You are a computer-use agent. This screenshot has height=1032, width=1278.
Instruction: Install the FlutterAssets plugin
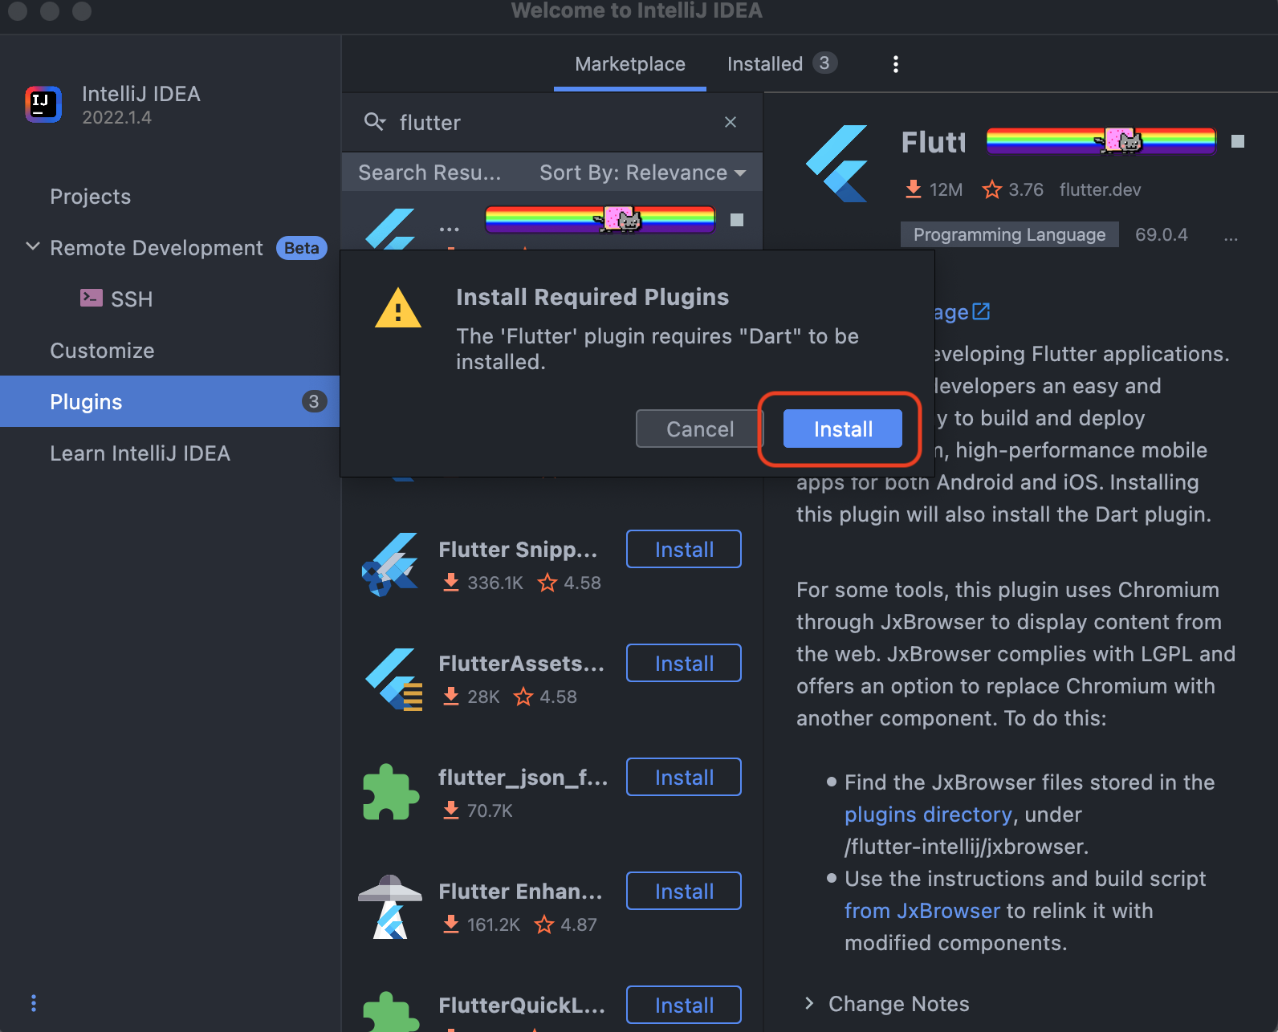tap(684, 663)
